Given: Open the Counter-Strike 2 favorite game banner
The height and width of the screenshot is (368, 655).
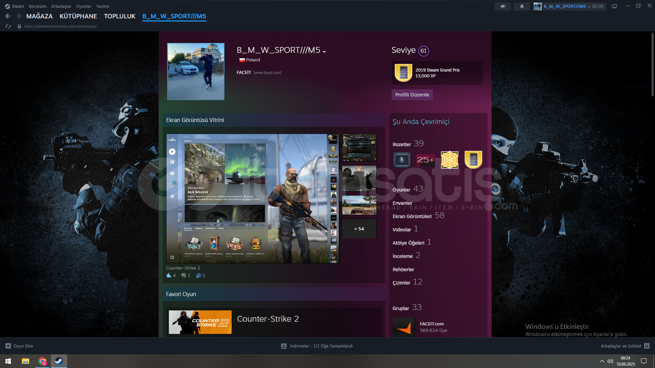Looking at the screenshot, I should pos(200,322).
